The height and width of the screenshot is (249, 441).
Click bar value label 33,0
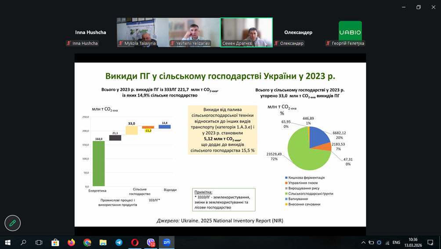click(x=132, y=123)
